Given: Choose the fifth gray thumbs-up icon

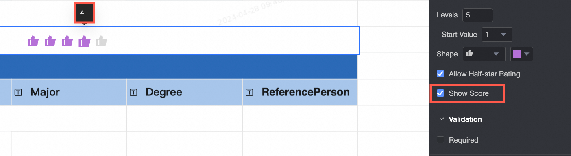Looking at the screenshot, I should coord(101,41).
